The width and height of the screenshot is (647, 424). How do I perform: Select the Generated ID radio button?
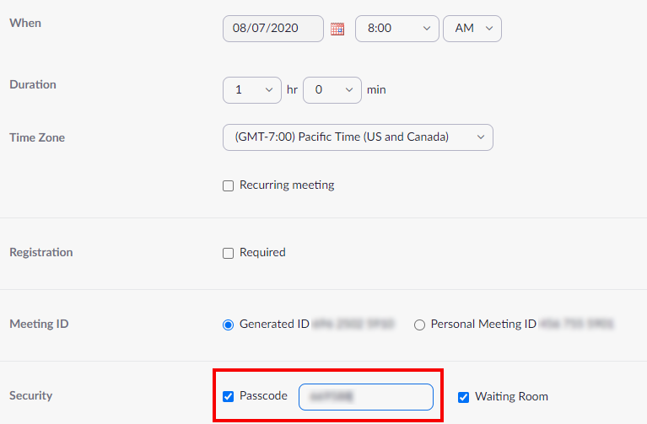click(229, 325)
